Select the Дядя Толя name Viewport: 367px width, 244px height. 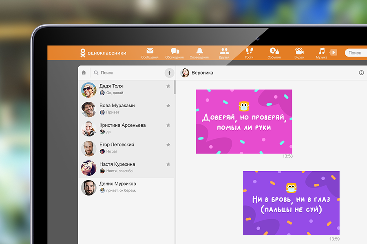(111, 86)
